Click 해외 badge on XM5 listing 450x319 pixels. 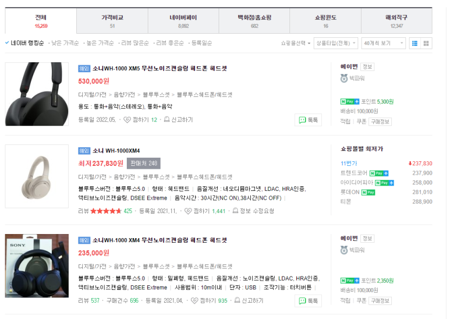point(84,69)
